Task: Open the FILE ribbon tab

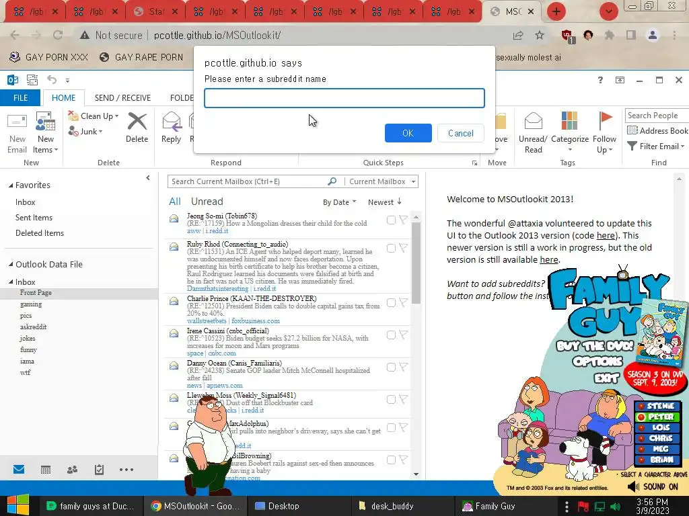Action: tap(20, 98)
